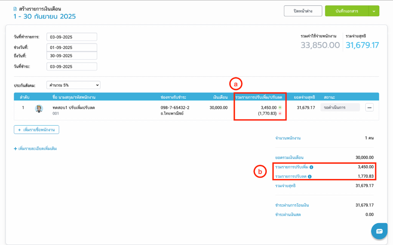The height and width of the screenshot is (245, 393).
Task: Click info icon next to รวมรายการปรับเพิ่ม
Action: (x=311, y=167)
